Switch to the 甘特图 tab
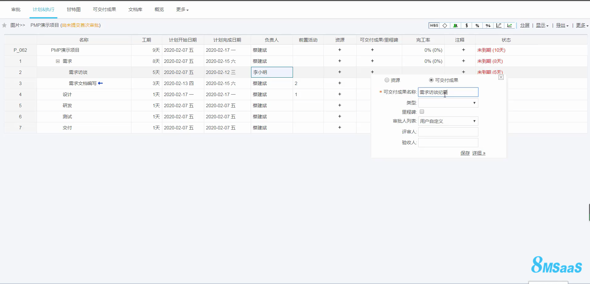 (x=74, y=10)
